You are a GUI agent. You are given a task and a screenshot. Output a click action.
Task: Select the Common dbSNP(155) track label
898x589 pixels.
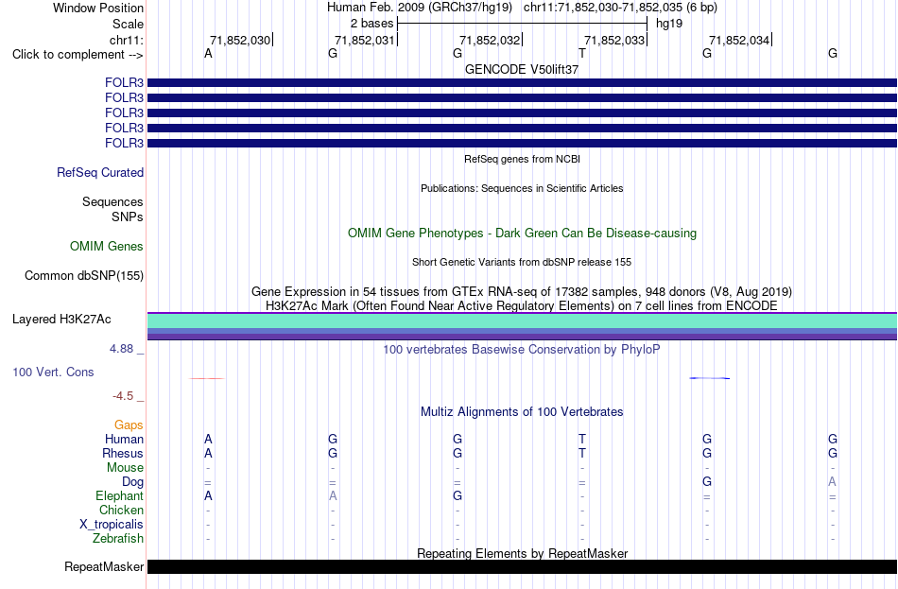click(x=84, y=276)
